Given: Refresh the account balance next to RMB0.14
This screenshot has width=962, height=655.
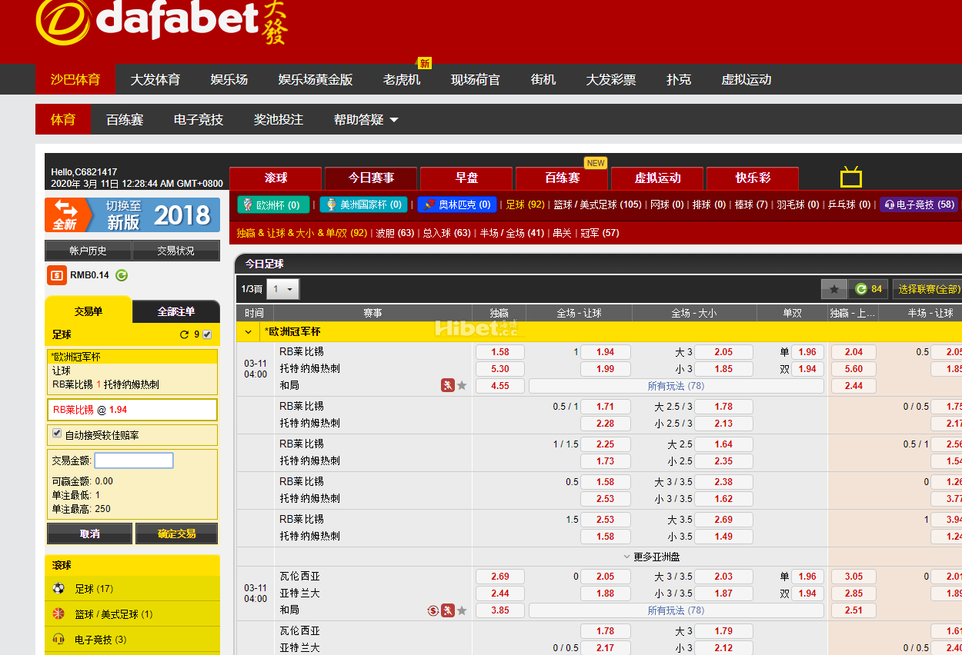Looking at the screenshot, I should click(x=122, y=275).
